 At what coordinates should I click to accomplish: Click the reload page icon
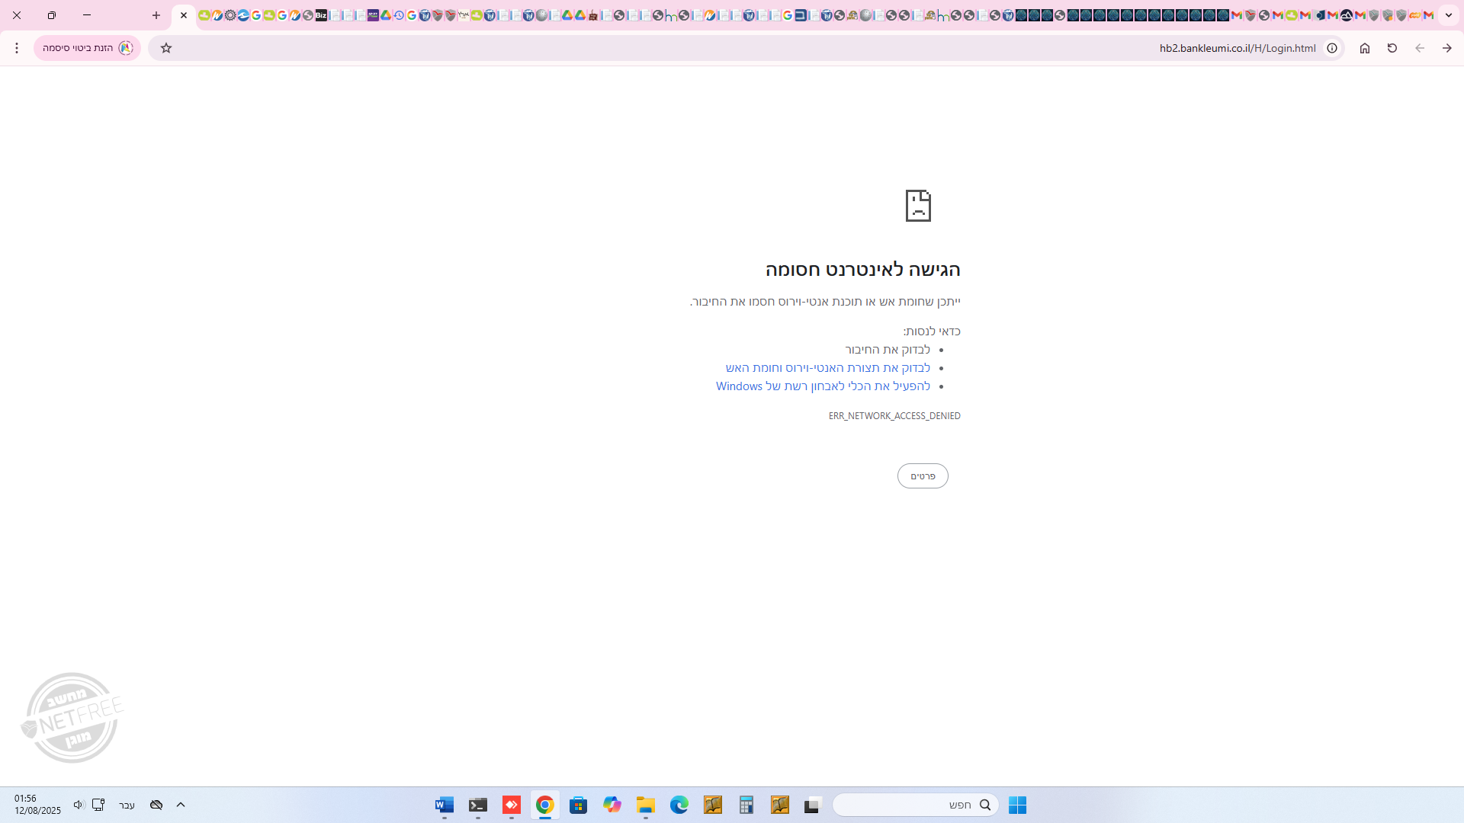1392,48
